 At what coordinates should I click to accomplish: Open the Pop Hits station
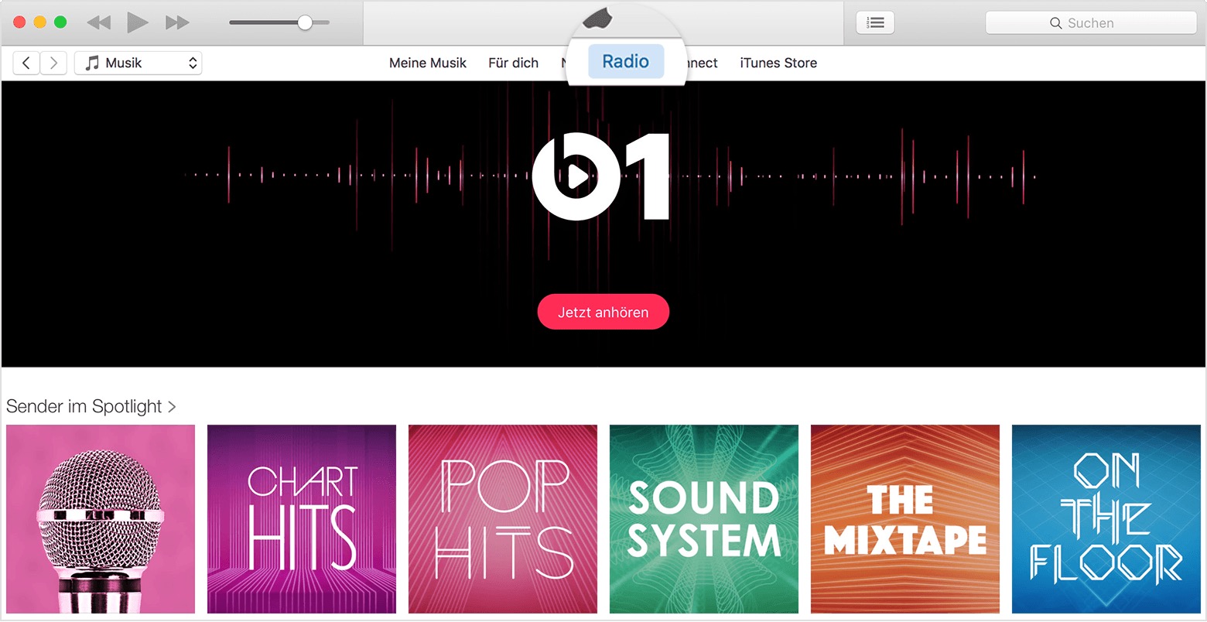point(503,519)
